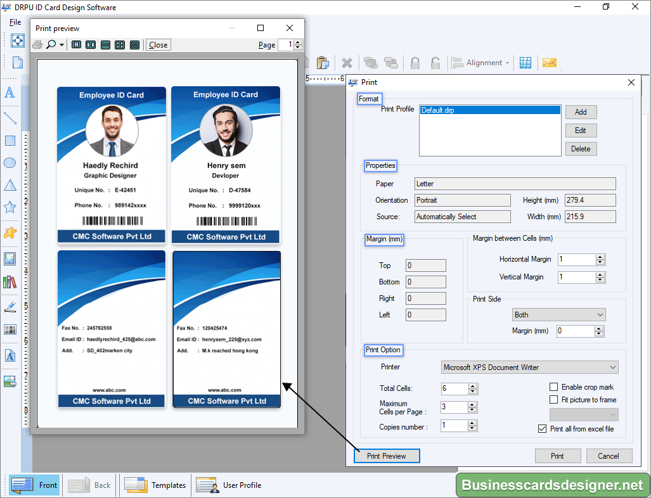
Task: Click the Print button in Print dialog
Action: click(x=558, y=456)
